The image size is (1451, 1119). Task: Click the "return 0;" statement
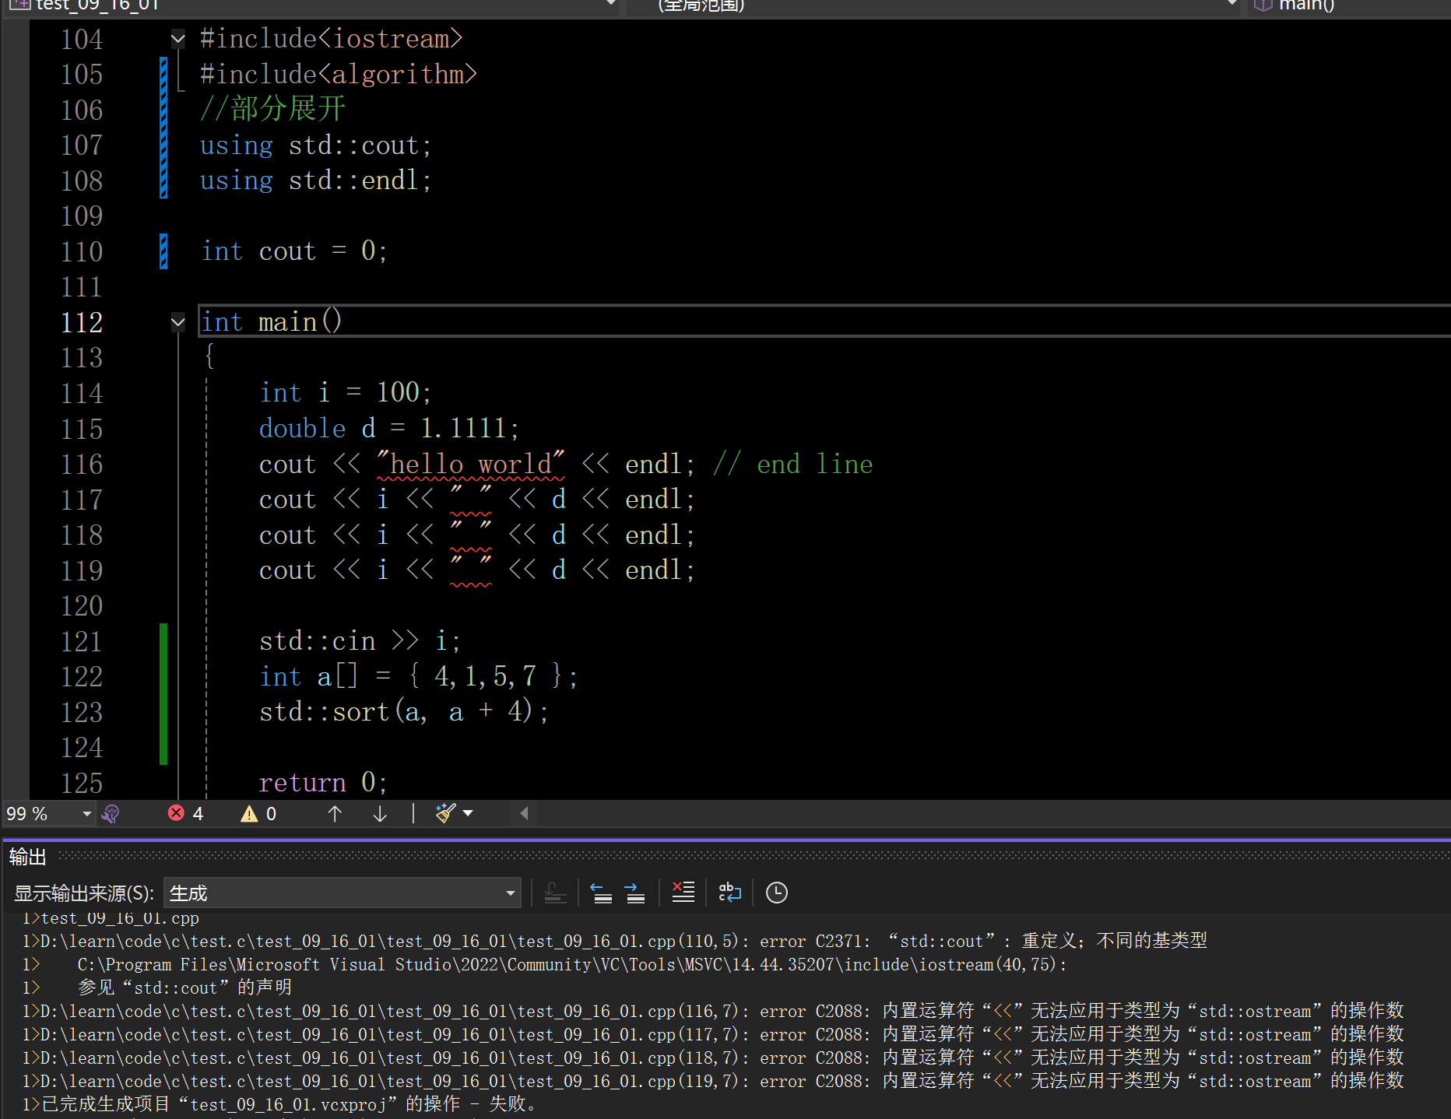[x=322, y=782]
